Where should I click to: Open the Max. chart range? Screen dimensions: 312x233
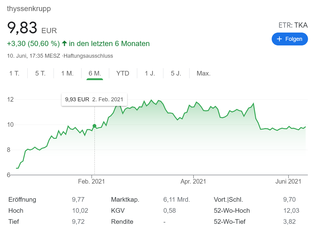click(x=203, y=73)
